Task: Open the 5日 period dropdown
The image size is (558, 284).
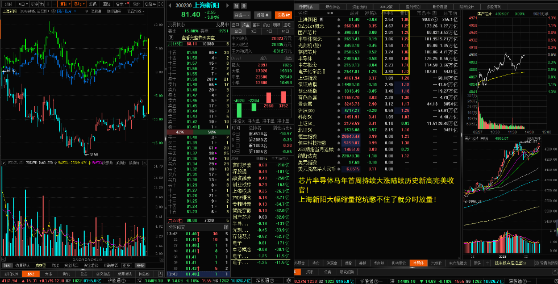Action: coord(23,5)
